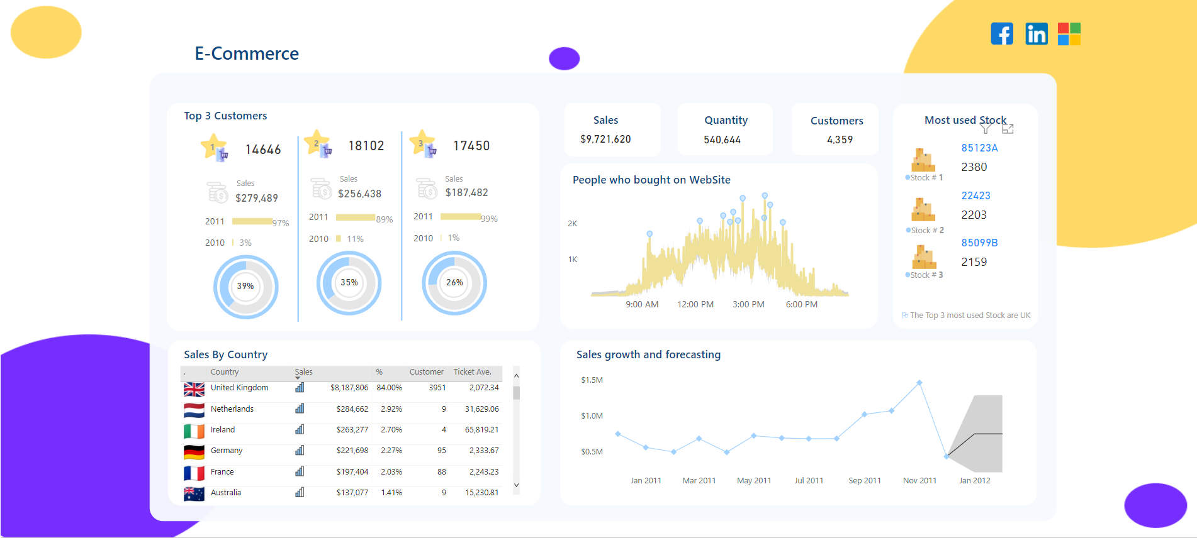Screen dimensions: 1197x538
Task: Click the Sales $9,721,620 card
Action: [x=612, y=129]
